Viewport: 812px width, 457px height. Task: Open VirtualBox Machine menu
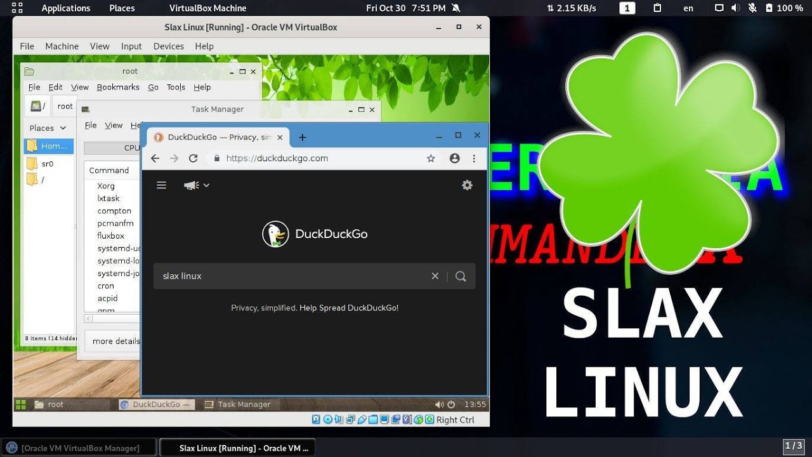point(62,46)
